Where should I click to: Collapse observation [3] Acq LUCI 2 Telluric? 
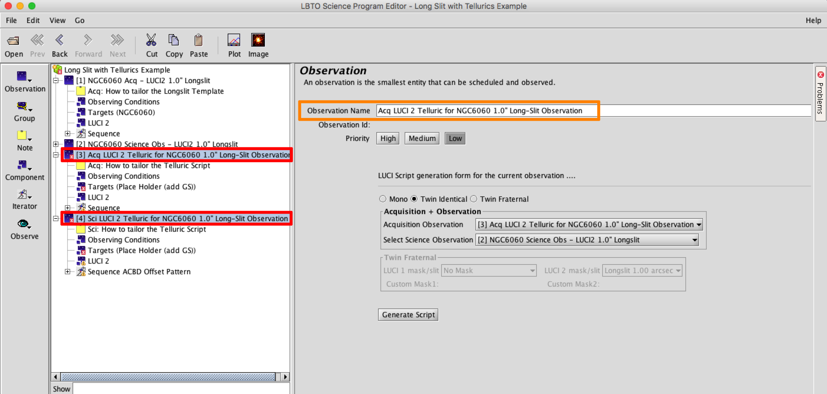click(x=56, y=155)
